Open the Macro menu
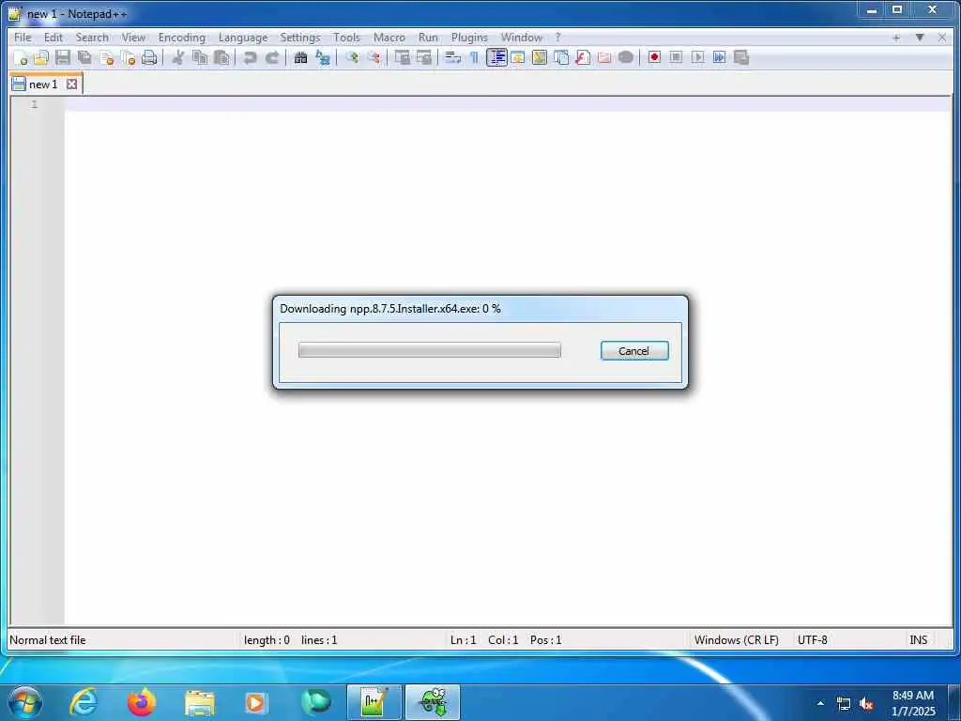 coord(389,38)
